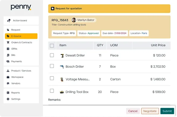Click the penny logo
This screenshot has width=177, height=117.
click(x=21, y=7)
